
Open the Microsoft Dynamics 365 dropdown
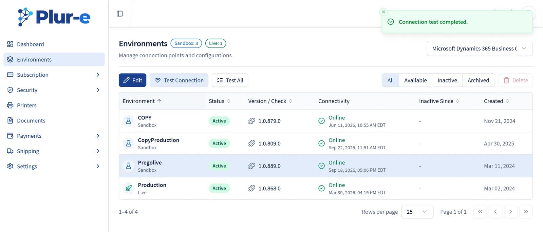[x=480, y=49]
